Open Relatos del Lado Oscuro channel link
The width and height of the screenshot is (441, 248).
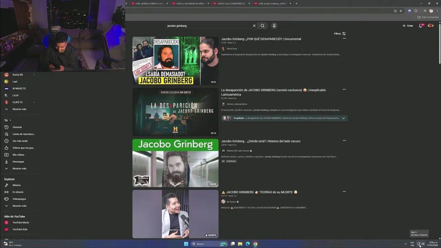(x=238, y=151)
